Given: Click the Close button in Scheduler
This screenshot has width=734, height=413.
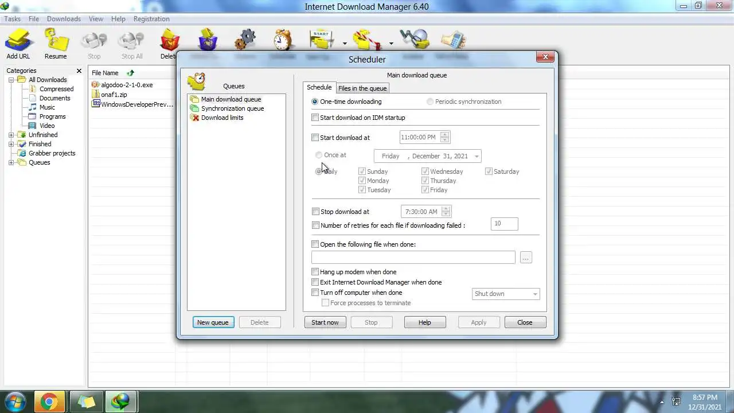Looking at the screenshot, I should click(525, 322).
